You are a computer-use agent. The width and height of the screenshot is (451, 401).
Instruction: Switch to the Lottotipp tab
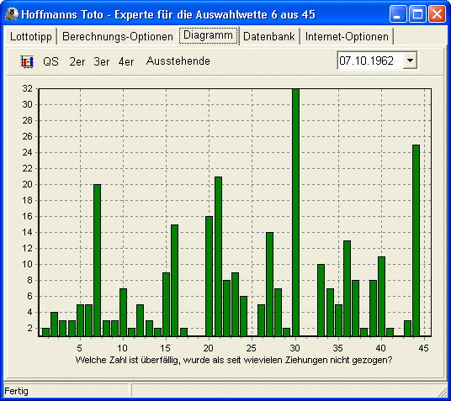pos(31,36)
